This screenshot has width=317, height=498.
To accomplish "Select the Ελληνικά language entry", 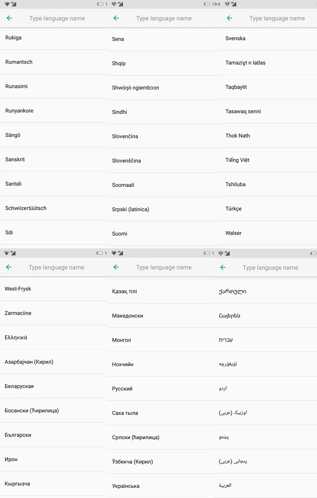I will [53, 338].
